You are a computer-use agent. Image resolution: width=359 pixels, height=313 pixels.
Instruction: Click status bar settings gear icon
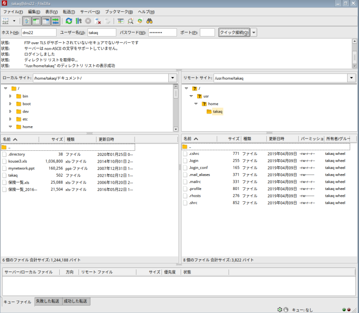tap(280, 309)
